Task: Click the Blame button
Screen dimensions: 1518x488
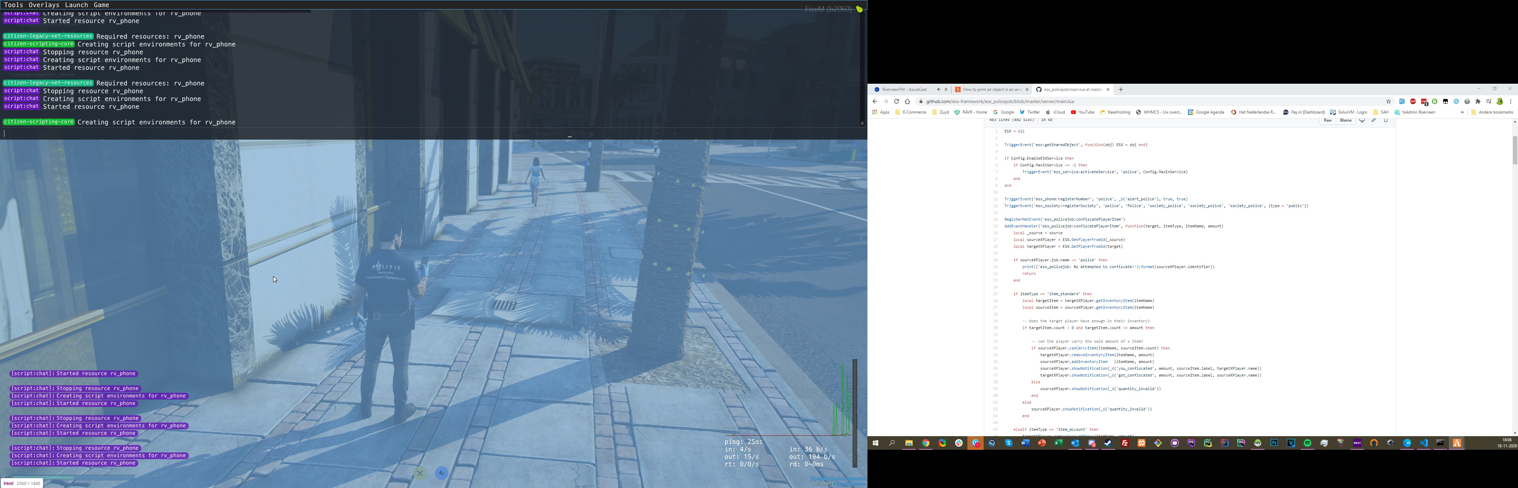Action: 1346,120
